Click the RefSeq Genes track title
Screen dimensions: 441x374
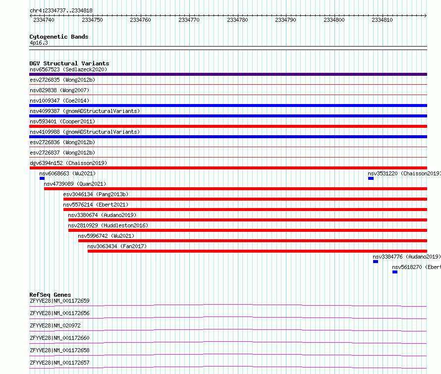50,295
